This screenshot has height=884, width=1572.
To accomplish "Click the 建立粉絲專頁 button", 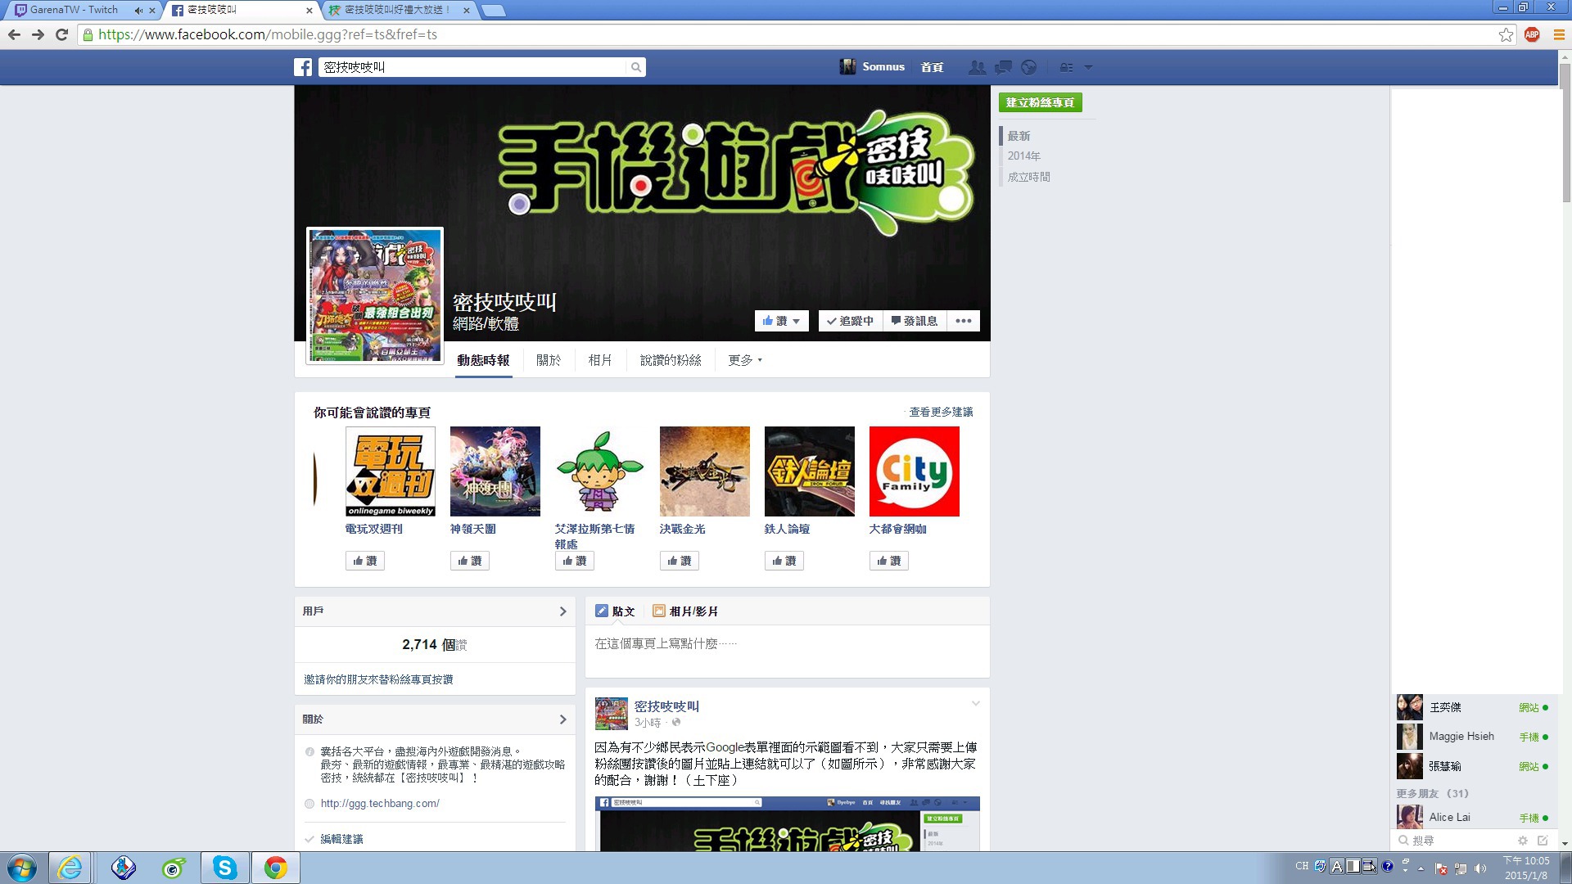I will tap(1040, 102).
